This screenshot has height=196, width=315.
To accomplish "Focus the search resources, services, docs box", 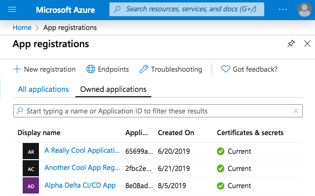I will [187, 9].
